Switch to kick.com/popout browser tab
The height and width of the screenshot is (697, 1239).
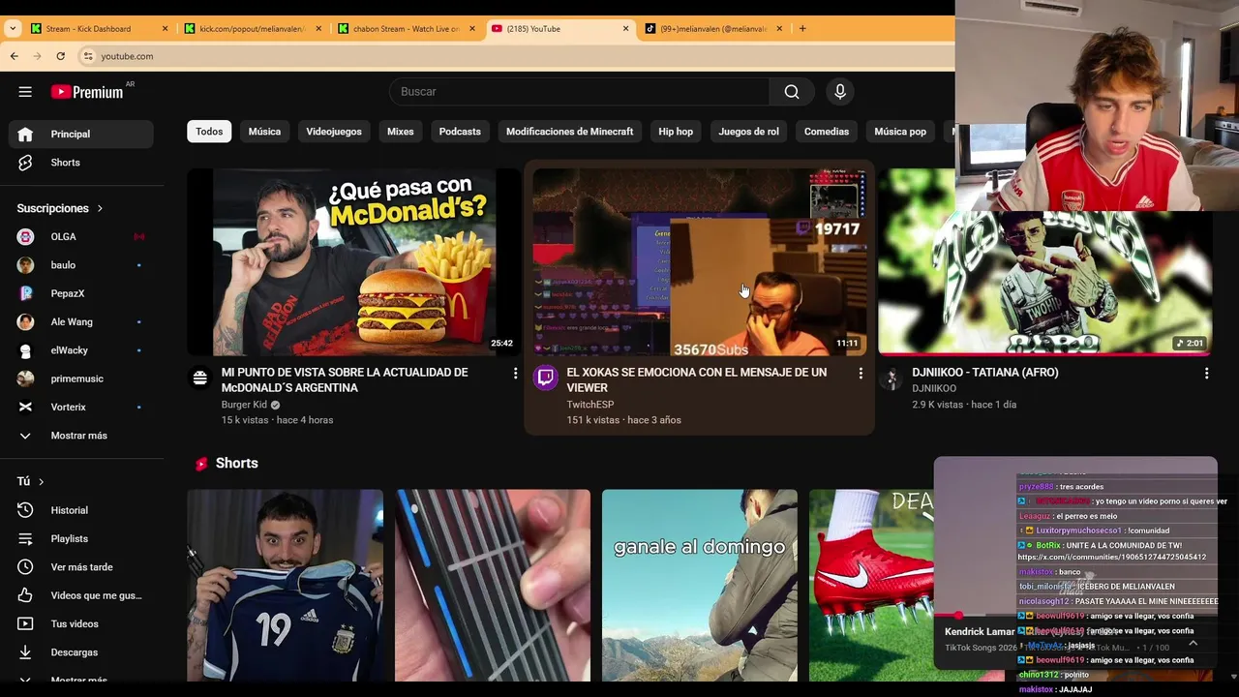(x=252, y=28)
